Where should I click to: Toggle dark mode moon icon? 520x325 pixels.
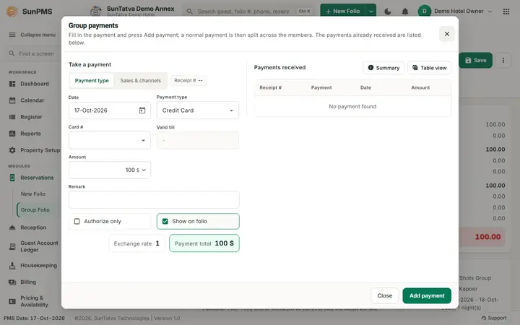(387, 12)
